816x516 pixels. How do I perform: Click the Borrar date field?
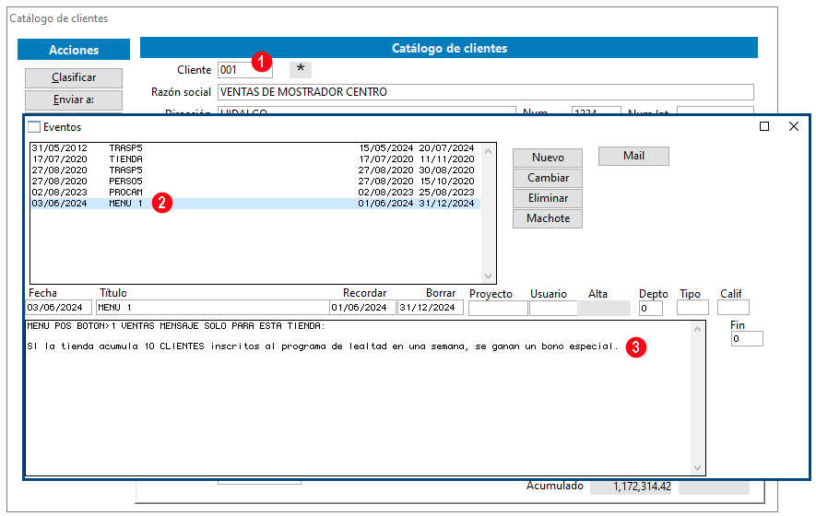431,308
